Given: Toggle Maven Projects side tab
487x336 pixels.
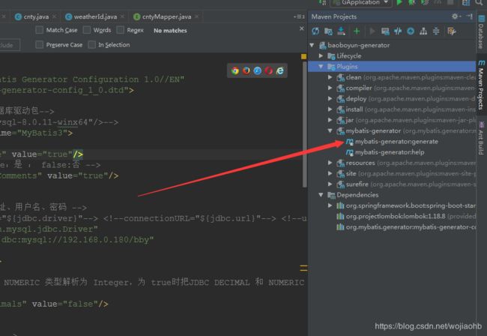Looking at the screenshot, I should [x=481, y=85].
